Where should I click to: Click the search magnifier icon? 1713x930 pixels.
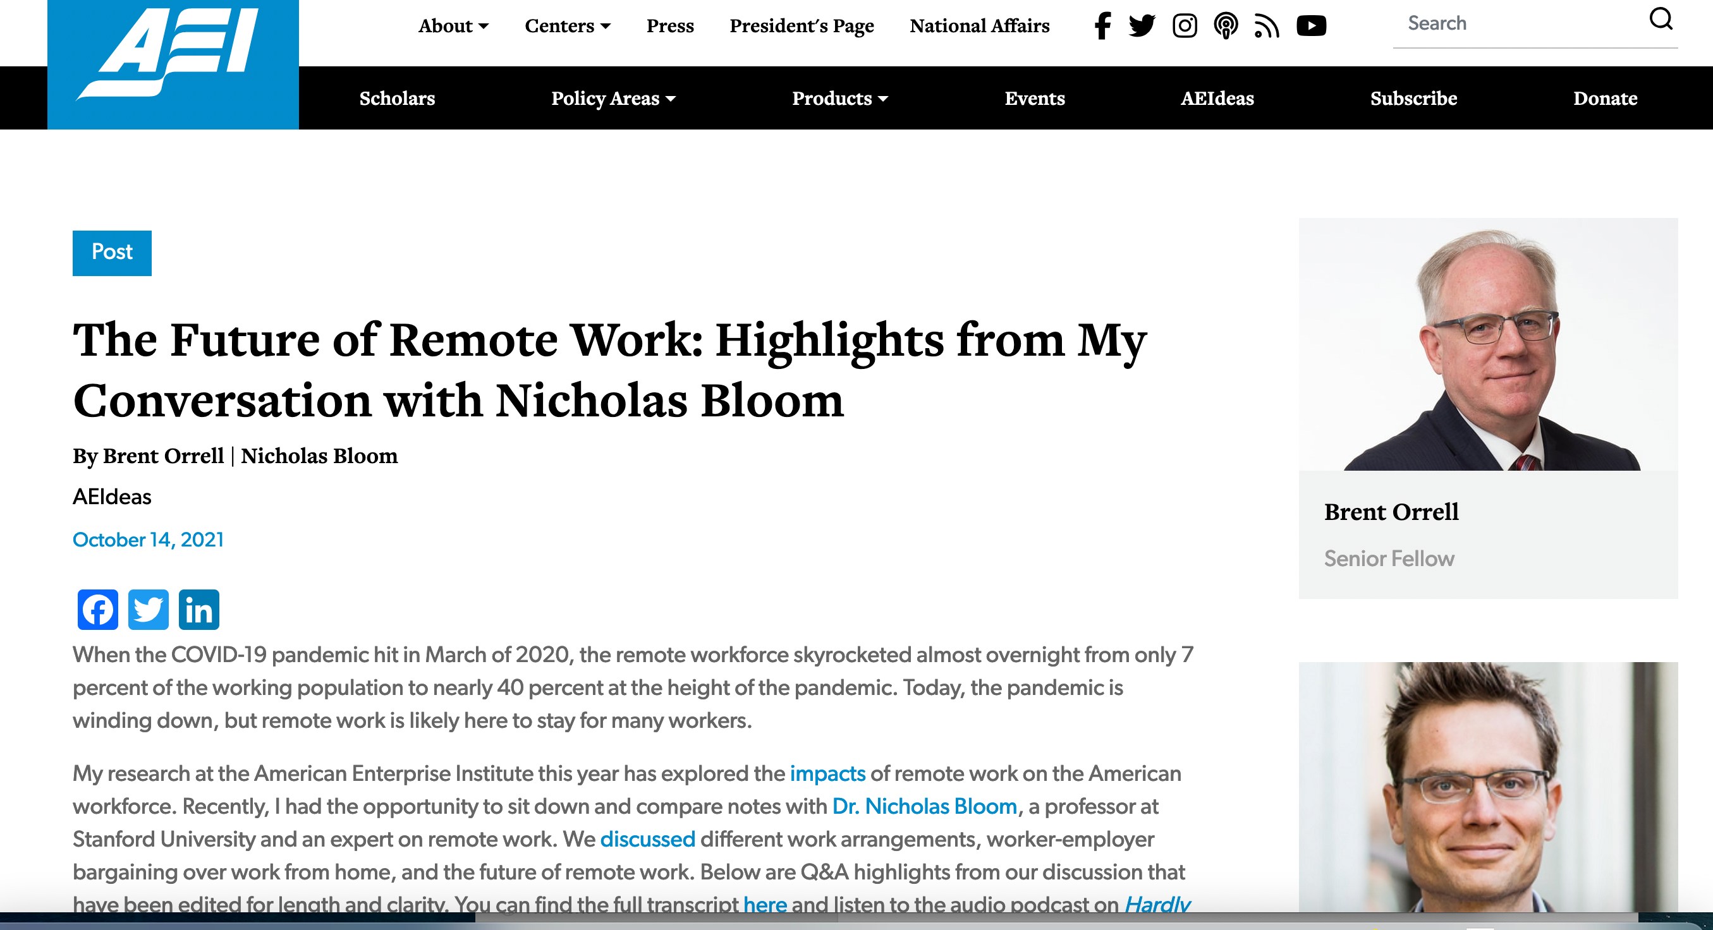[x=1661, y=20]
